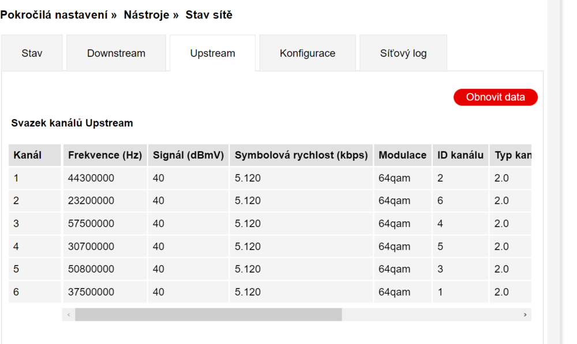
Task: Select the Upstream tab
Action: 212,54
